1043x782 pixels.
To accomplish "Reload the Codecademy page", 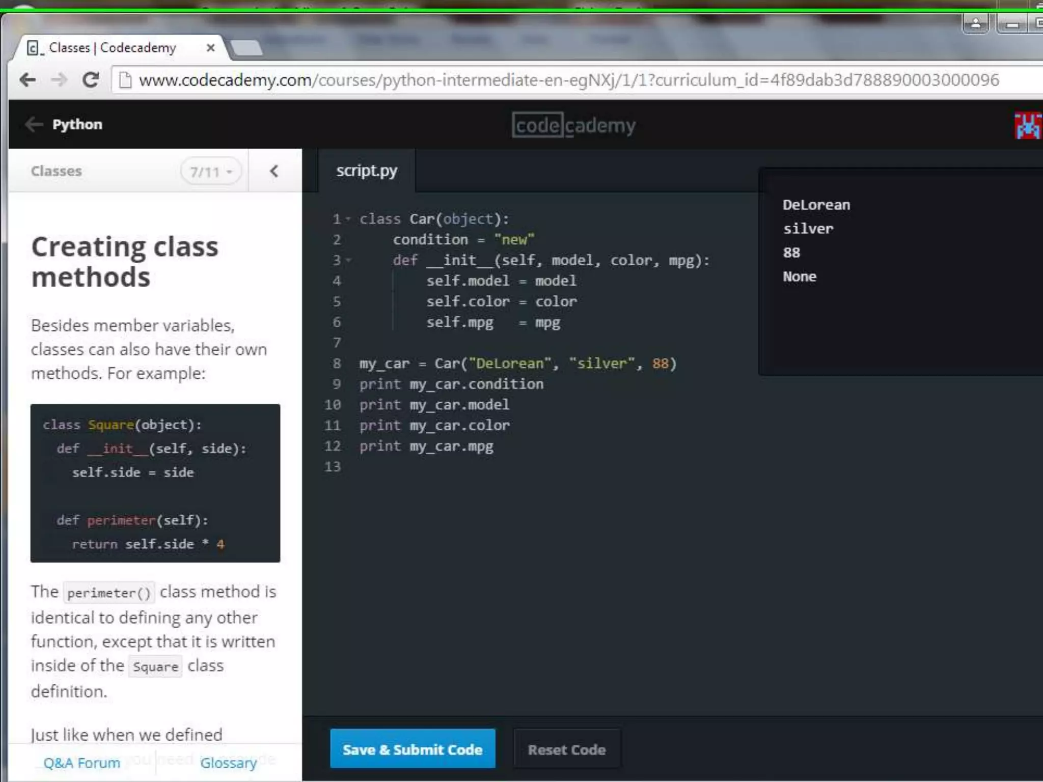I will pyautogui.click(x=91, y=80).
